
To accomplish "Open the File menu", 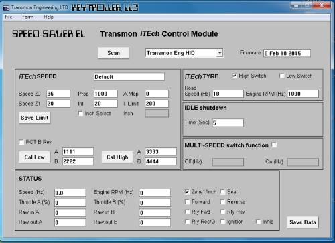I will coord(9,17).
